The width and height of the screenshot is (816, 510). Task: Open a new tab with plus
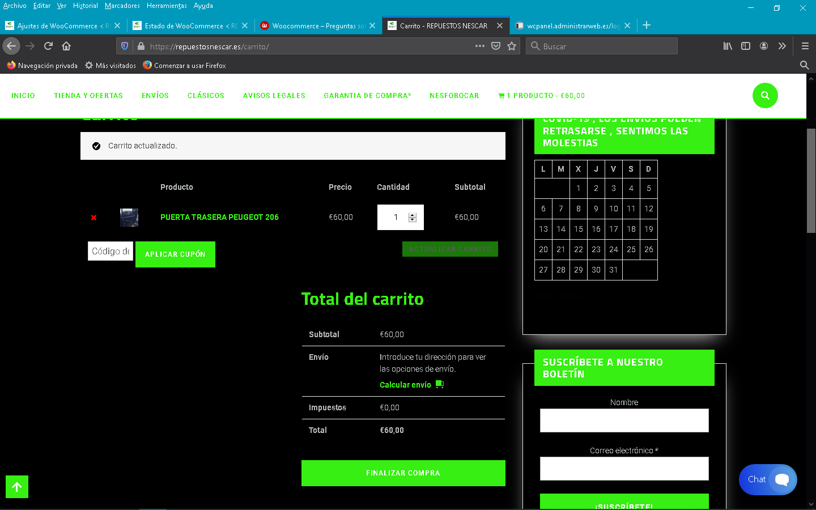coord(647,25)
